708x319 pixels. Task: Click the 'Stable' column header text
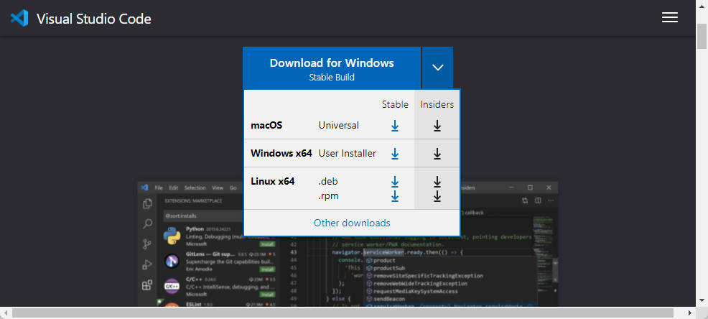(395, 104)
